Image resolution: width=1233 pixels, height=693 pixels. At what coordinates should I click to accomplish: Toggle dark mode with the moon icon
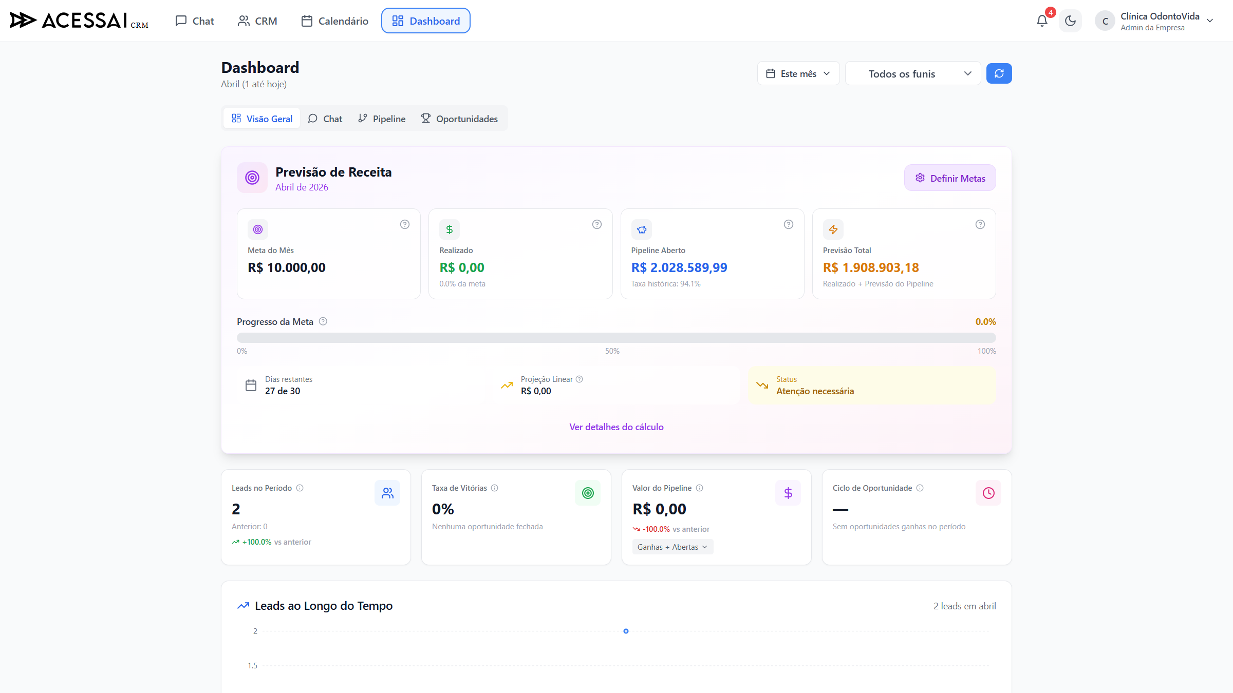(1070, 21)
